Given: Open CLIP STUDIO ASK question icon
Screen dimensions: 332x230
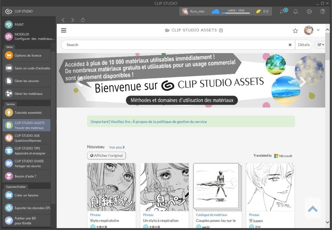Looking at the screenshot, I should pos(9,138).
